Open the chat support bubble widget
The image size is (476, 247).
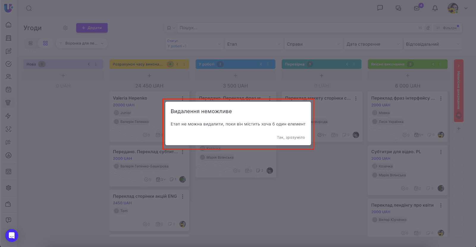click(x=12, y=235)
